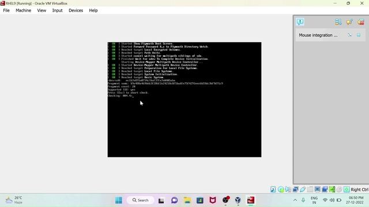Image resolution: width=369 pixels, height=207 pixels.
Task: Click the Right Ctrl host key label
Action: pos(359,189)
